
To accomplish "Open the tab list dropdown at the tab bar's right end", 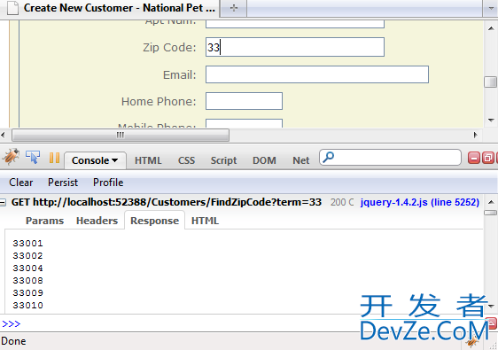I will 491,8.
